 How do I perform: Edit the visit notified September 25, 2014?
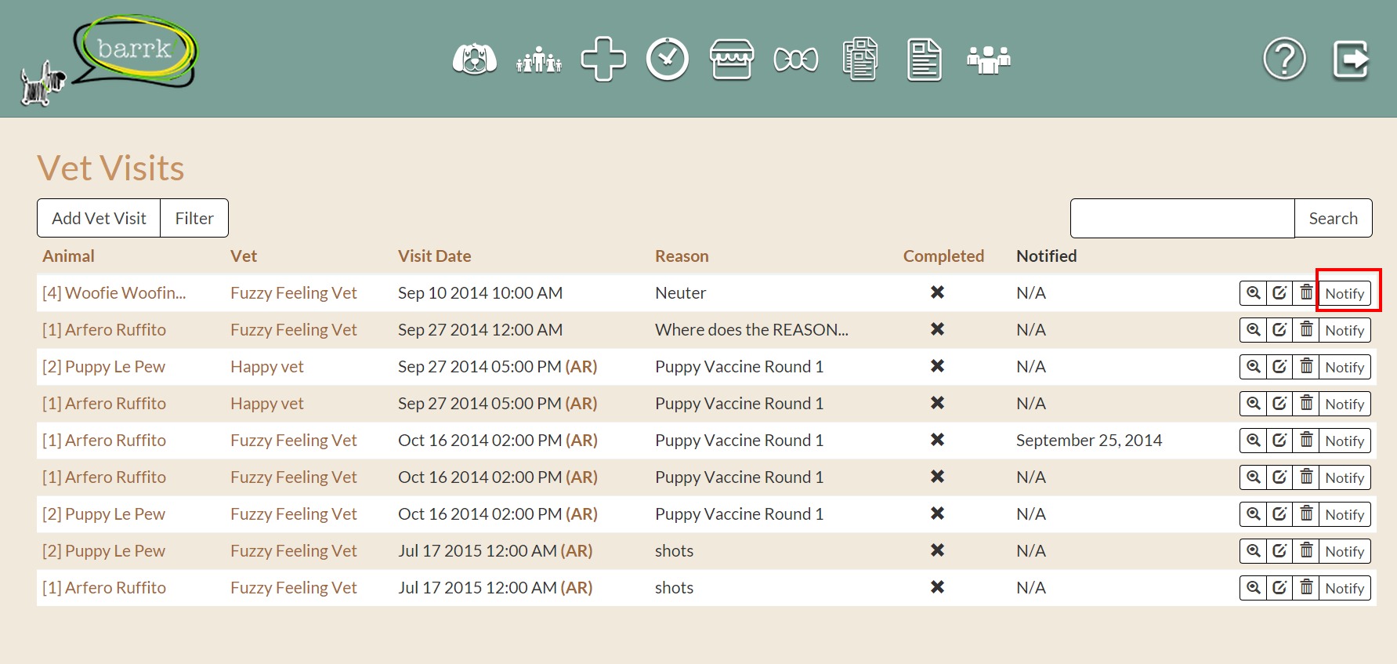point(1279,441)
